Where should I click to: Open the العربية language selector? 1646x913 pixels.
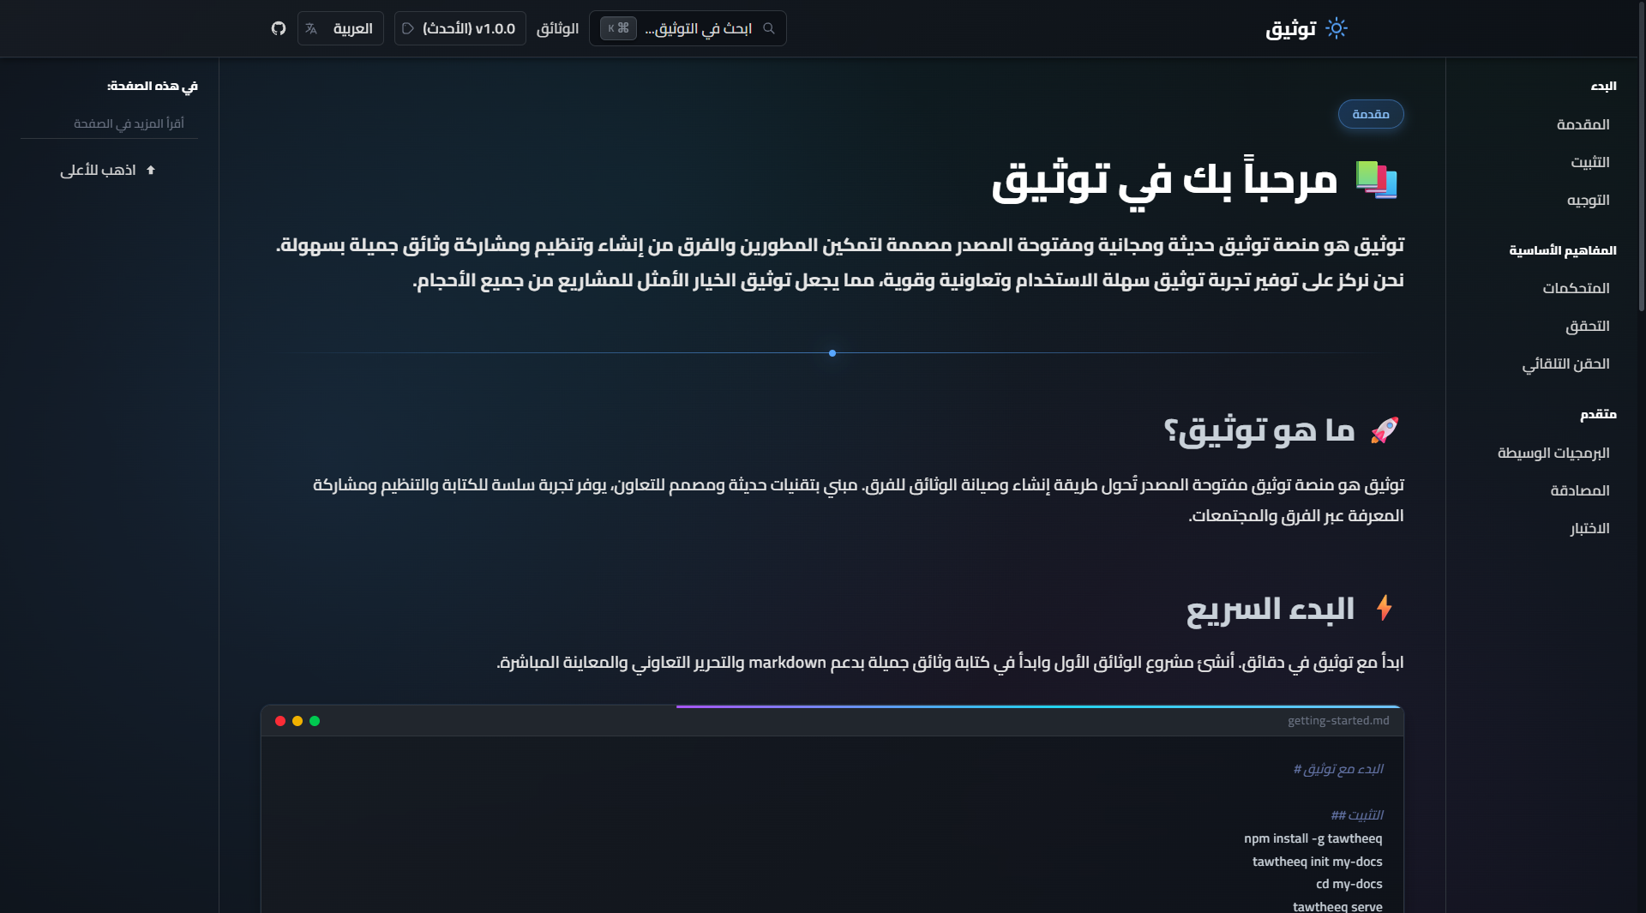pos(340,28)
